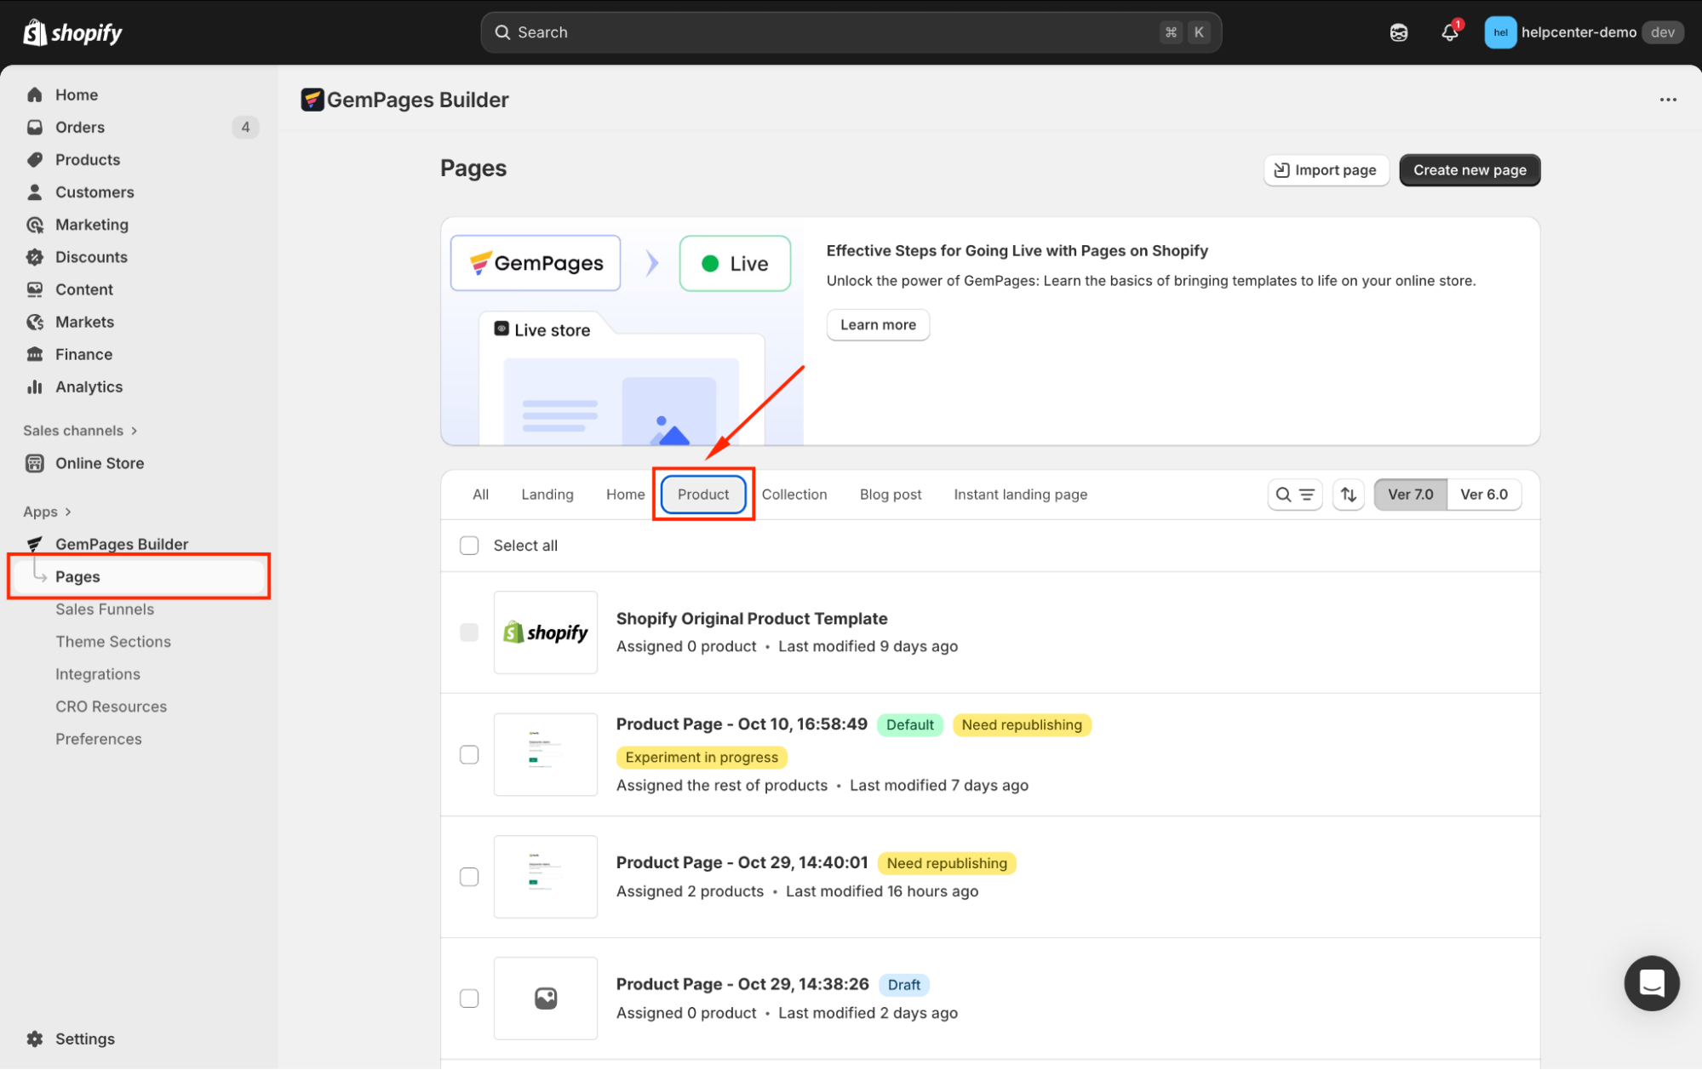
Task: Select checkbox for Product Page Oct 29, 14:38:26
Action: [469, 998]
